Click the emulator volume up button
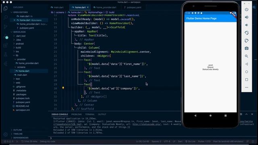The height and width of the screenshot is (145, 258). [246, 17]
